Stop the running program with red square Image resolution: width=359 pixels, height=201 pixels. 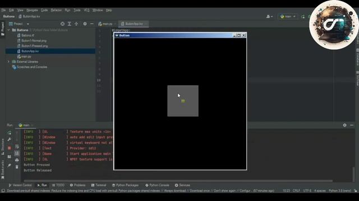click(x=10, y=148)
